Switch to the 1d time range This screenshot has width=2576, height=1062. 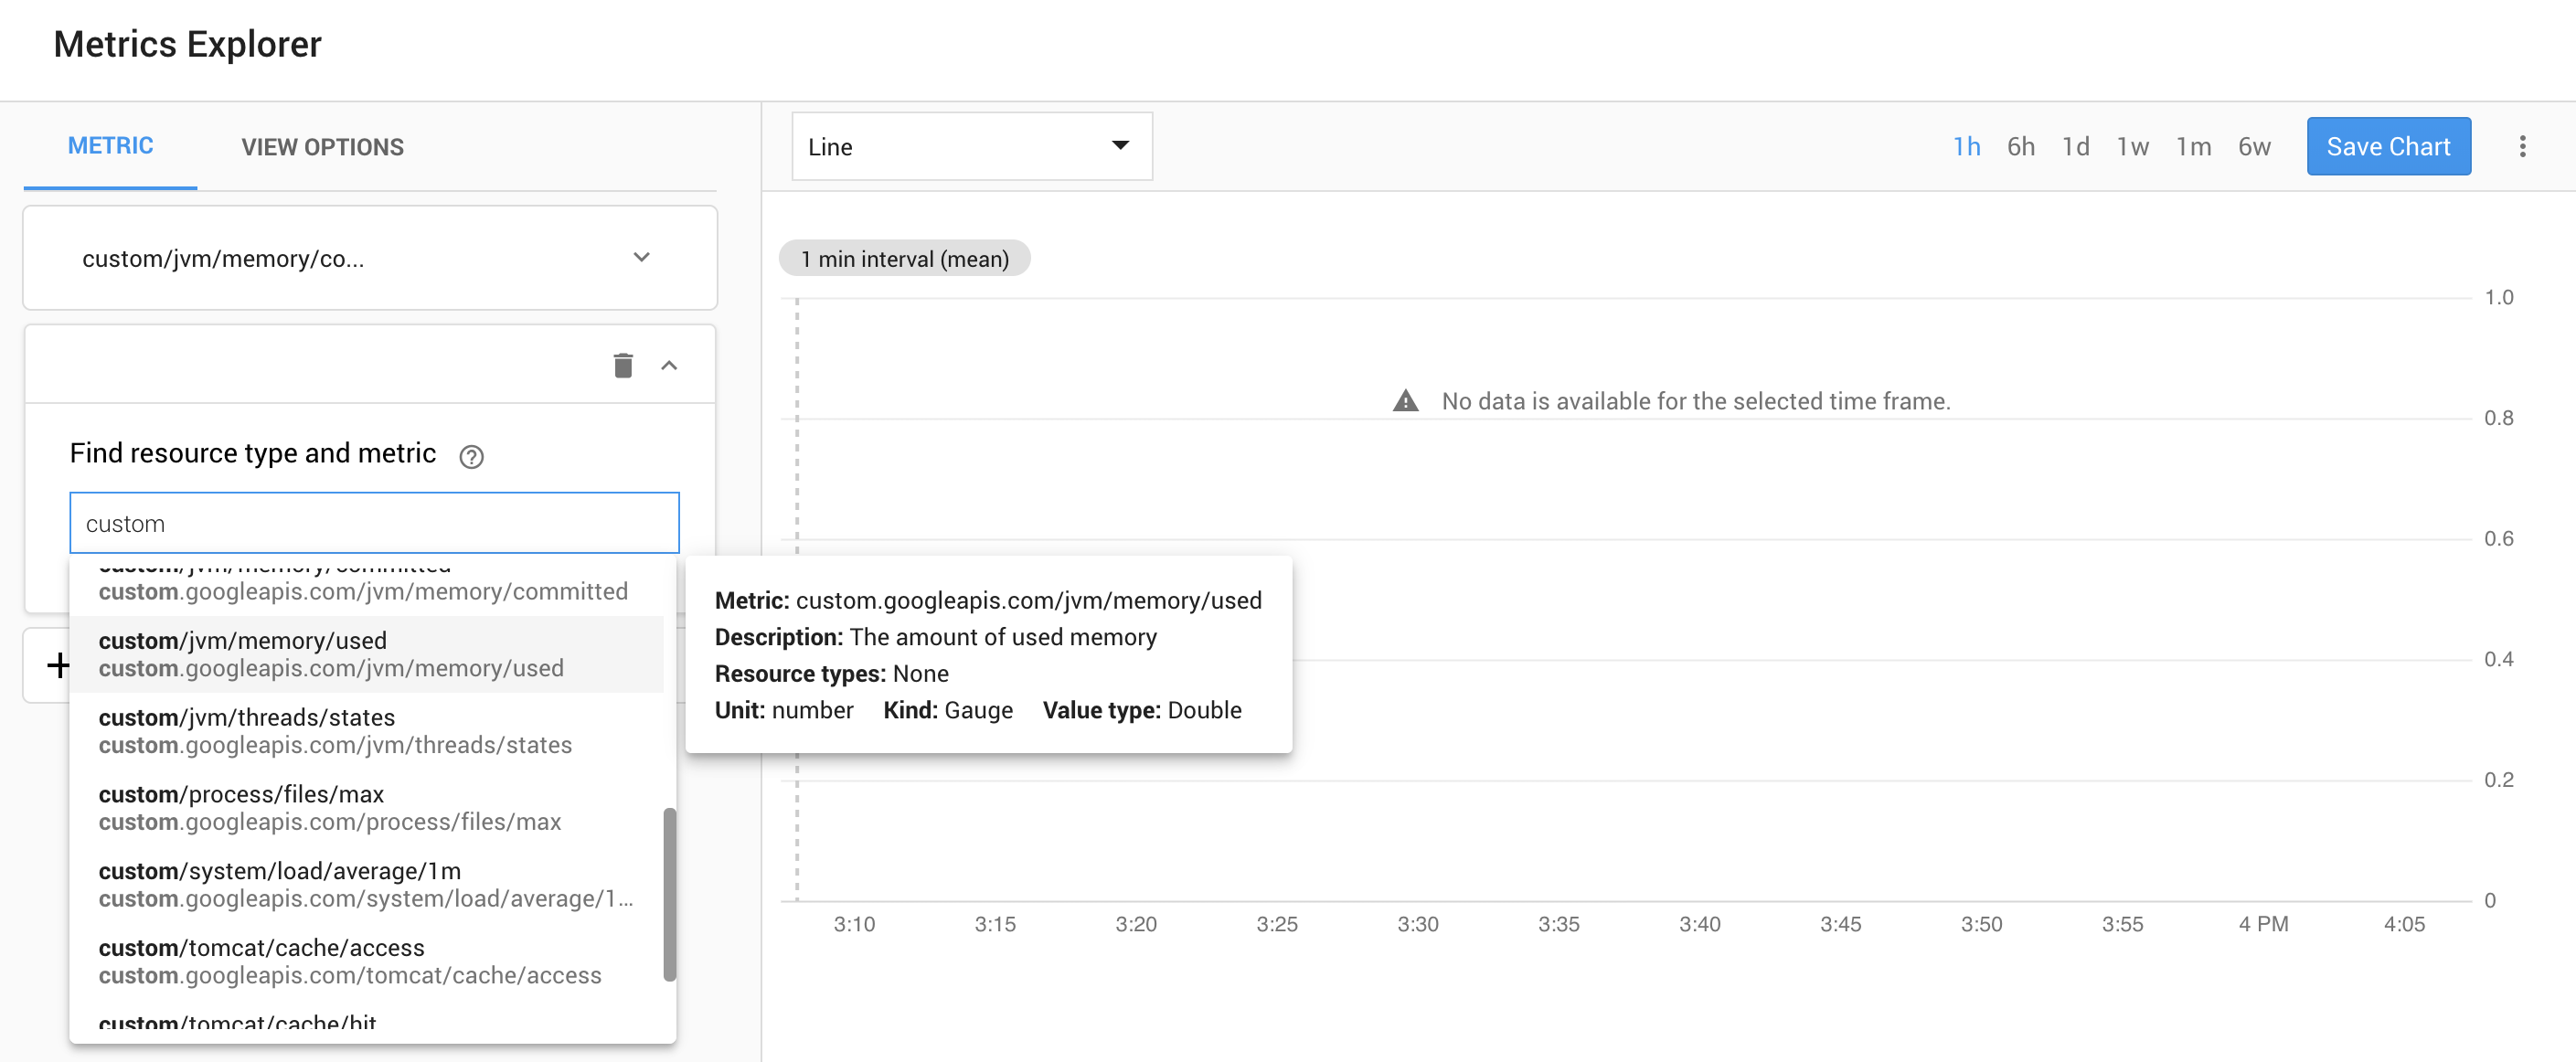[2076, 146]
